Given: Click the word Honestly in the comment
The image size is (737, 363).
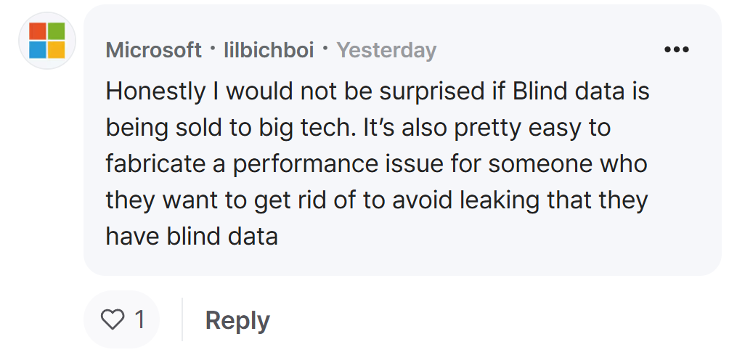Looking at the screenshot, I should click(x=155, y=91).
